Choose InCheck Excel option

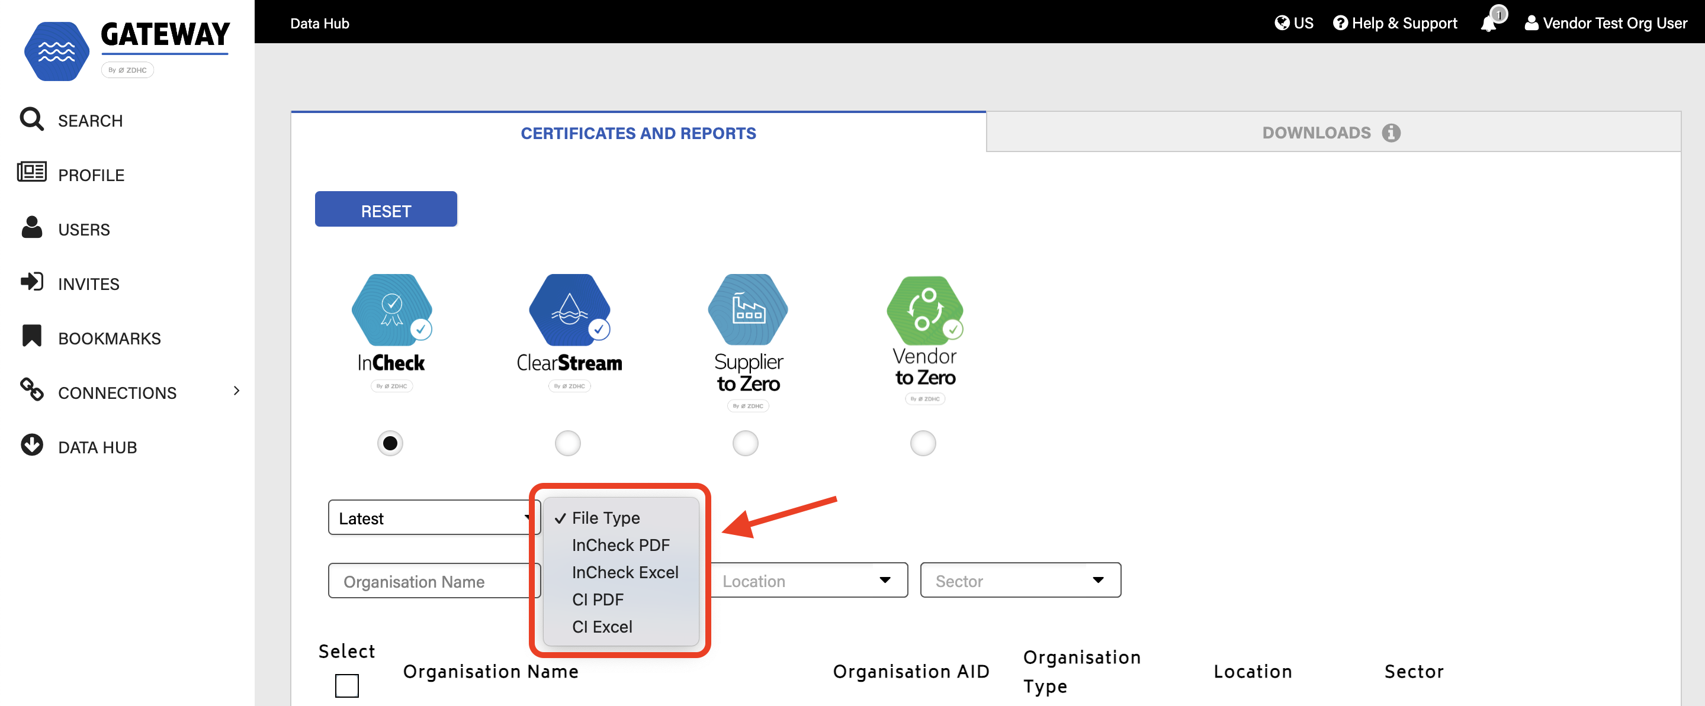pyautogui.click(x=620, y=572)
